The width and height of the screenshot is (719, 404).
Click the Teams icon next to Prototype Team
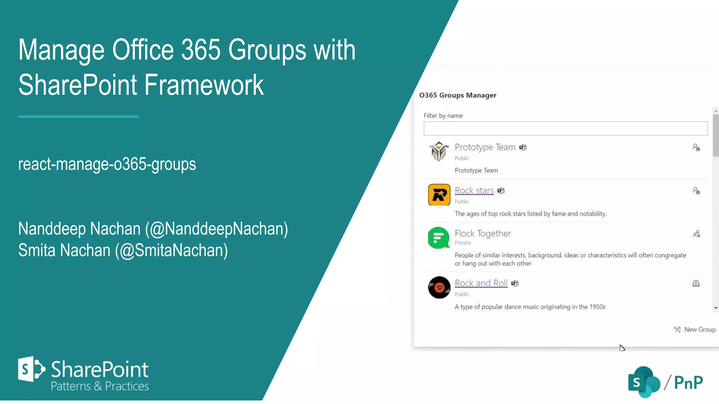pyautogui.click(x=523, y=147)
